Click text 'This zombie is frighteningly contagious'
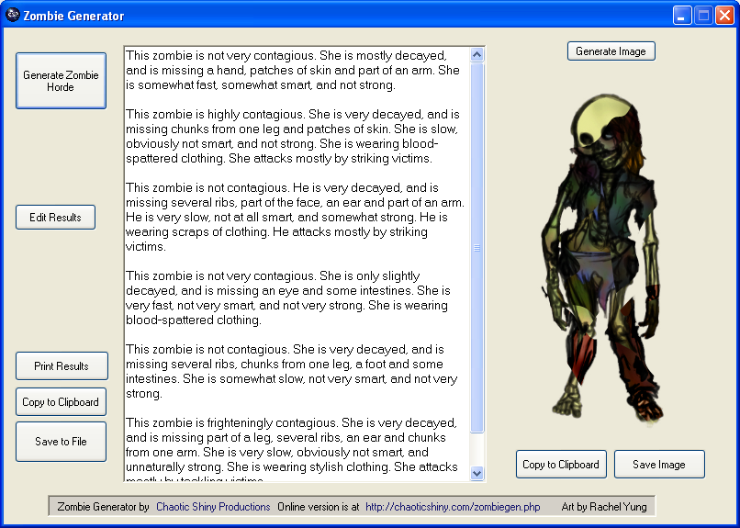 coord(232,422)
